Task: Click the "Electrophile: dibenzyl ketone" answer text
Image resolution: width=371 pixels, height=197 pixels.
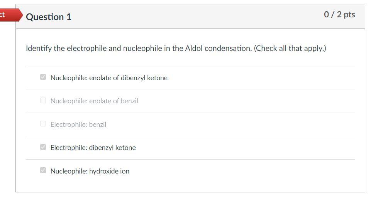Action: click(x=93, y=148)
